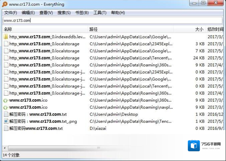Image resolution: width=226 pixels, height=161 pixels.
Task: Sort results by 名称 column header
Action: (8, 29)
